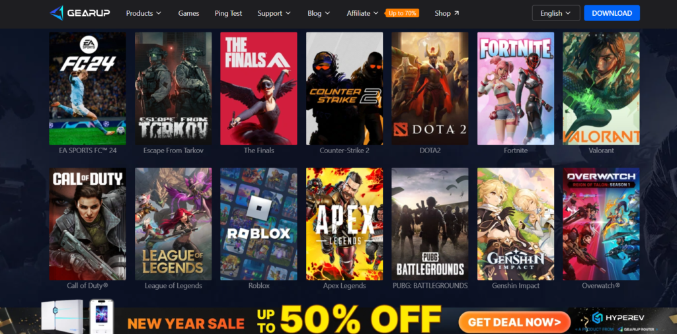
Task: Expand the Blog dropdown menu
Action: pos(319,13)
